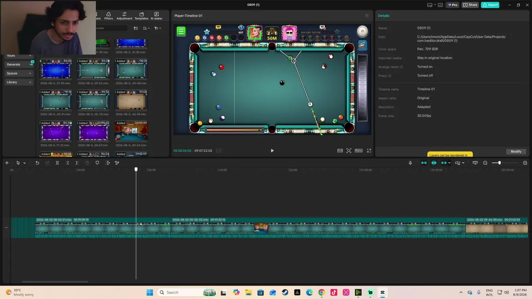Open the media sort options dropdown
The height and width of the screenshot is (299, 532).
click(x=146, y=28)
